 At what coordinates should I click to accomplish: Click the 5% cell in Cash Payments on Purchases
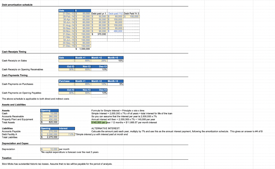click(x=115, y=84)
